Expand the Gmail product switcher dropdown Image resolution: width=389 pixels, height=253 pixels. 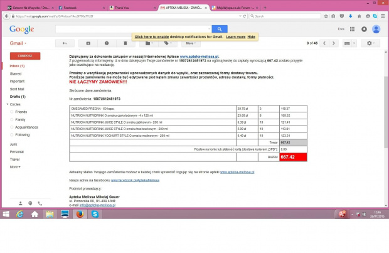point(18,43)
